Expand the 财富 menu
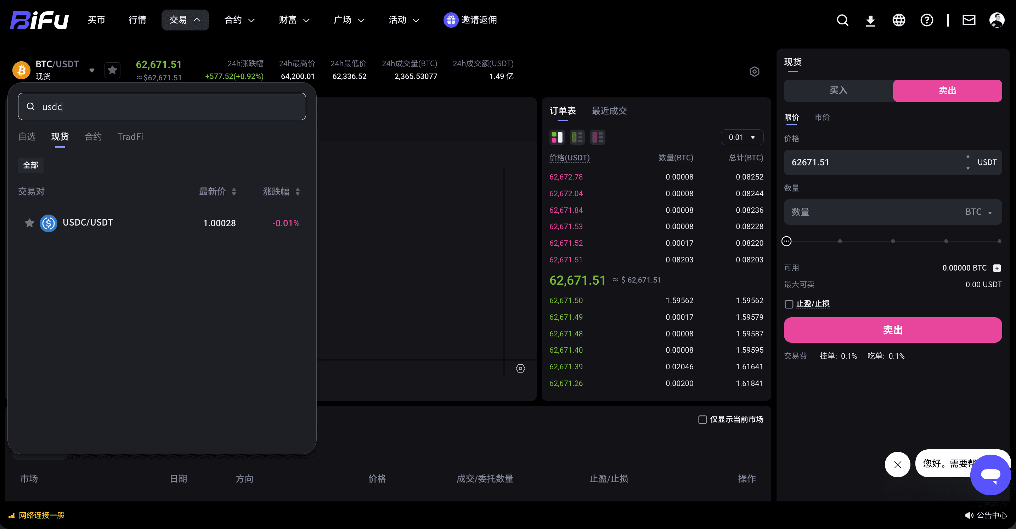This screenshot has width=1016, height=529. click(x=294, y=20)
